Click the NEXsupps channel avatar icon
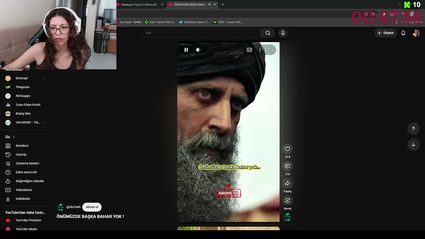Image resolution: width=425 pixels, height=239 pixels. coord(8,96)
